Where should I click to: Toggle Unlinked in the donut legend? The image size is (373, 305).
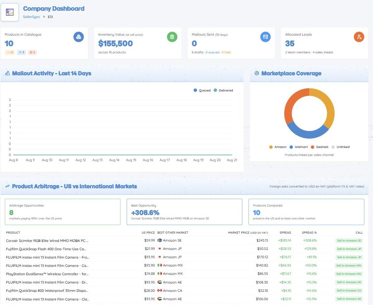(x=340, y=147)
